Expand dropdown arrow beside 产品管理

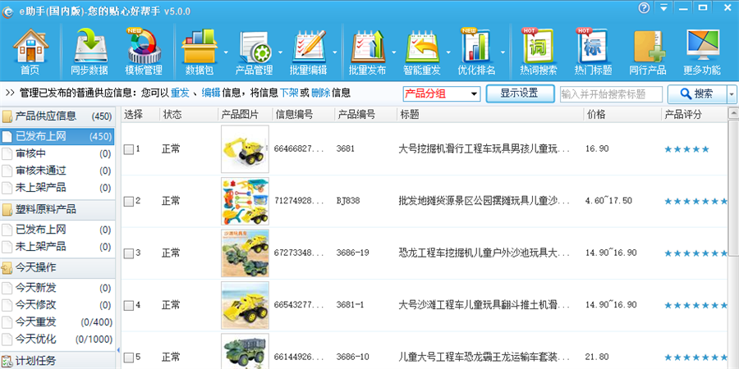tap(281, 52)
